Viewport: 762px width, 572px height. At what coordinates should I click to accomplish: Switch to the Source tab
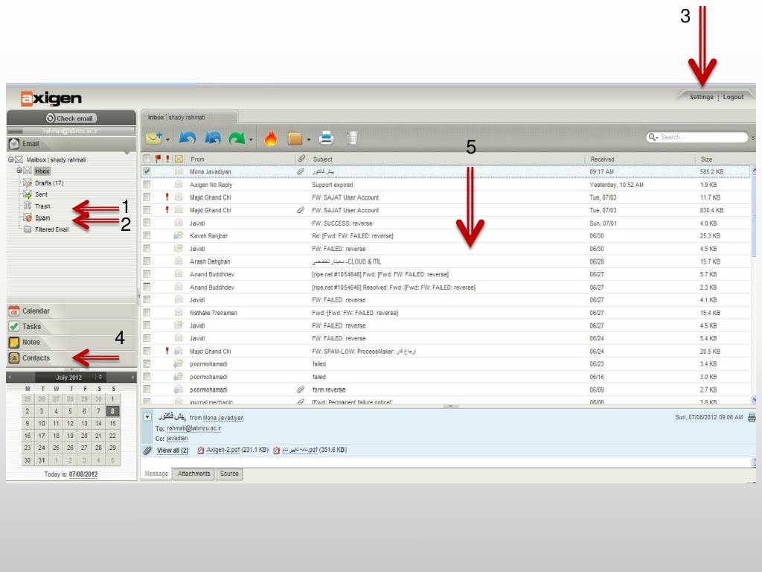pos(229,473)
